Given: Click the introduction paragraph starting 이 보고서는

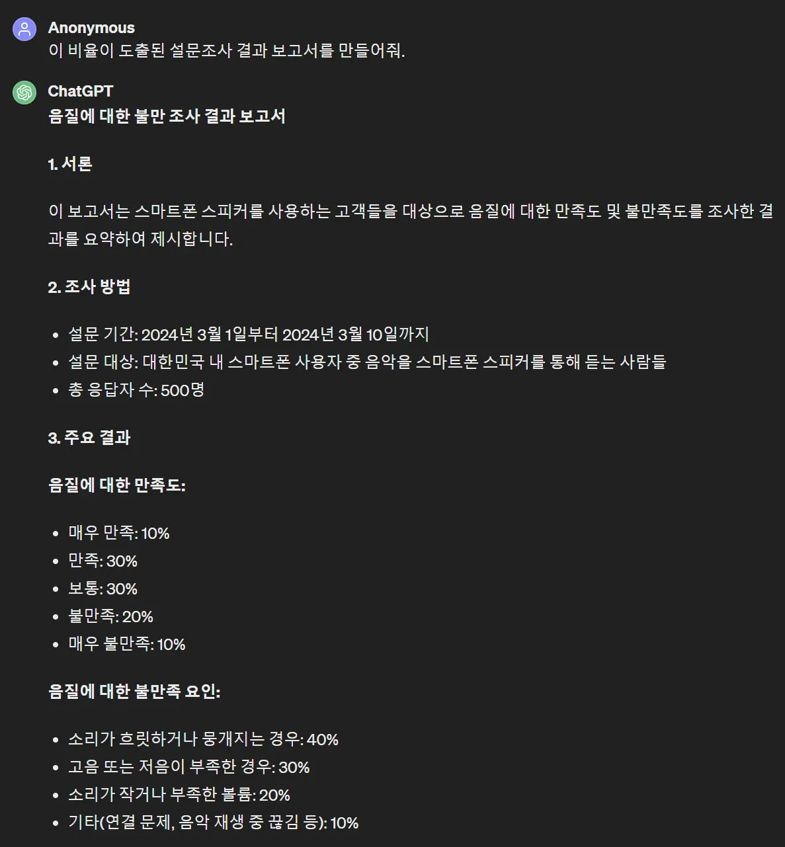Looking at the screenshot, I should coord(411,225).
